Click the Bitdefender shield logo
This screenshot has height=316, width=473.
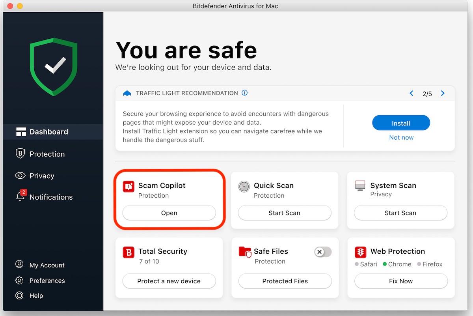pos(53,66)
